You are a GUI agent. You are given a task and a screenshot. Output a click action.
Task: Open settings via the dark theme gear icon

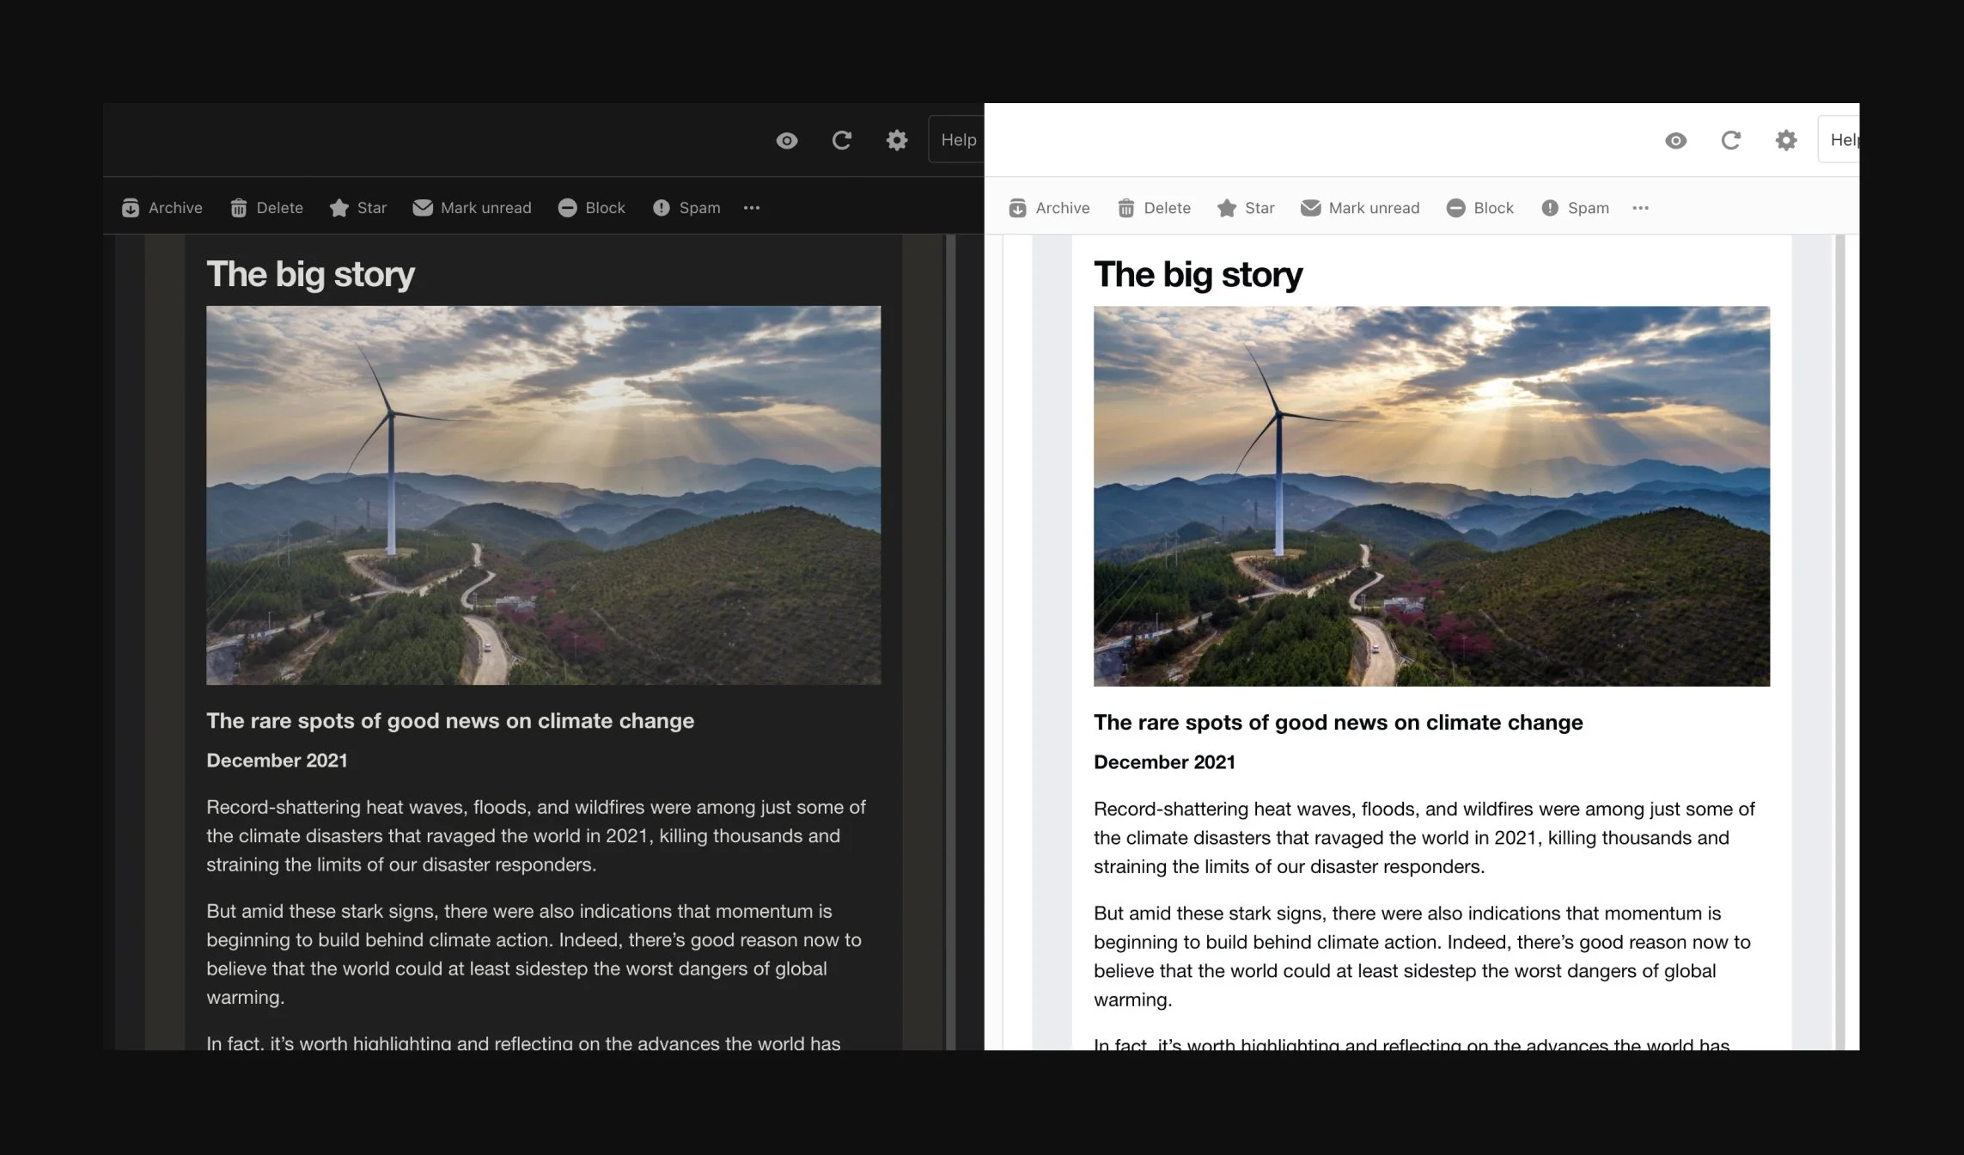pyautogui.click(x=896, y=139)
